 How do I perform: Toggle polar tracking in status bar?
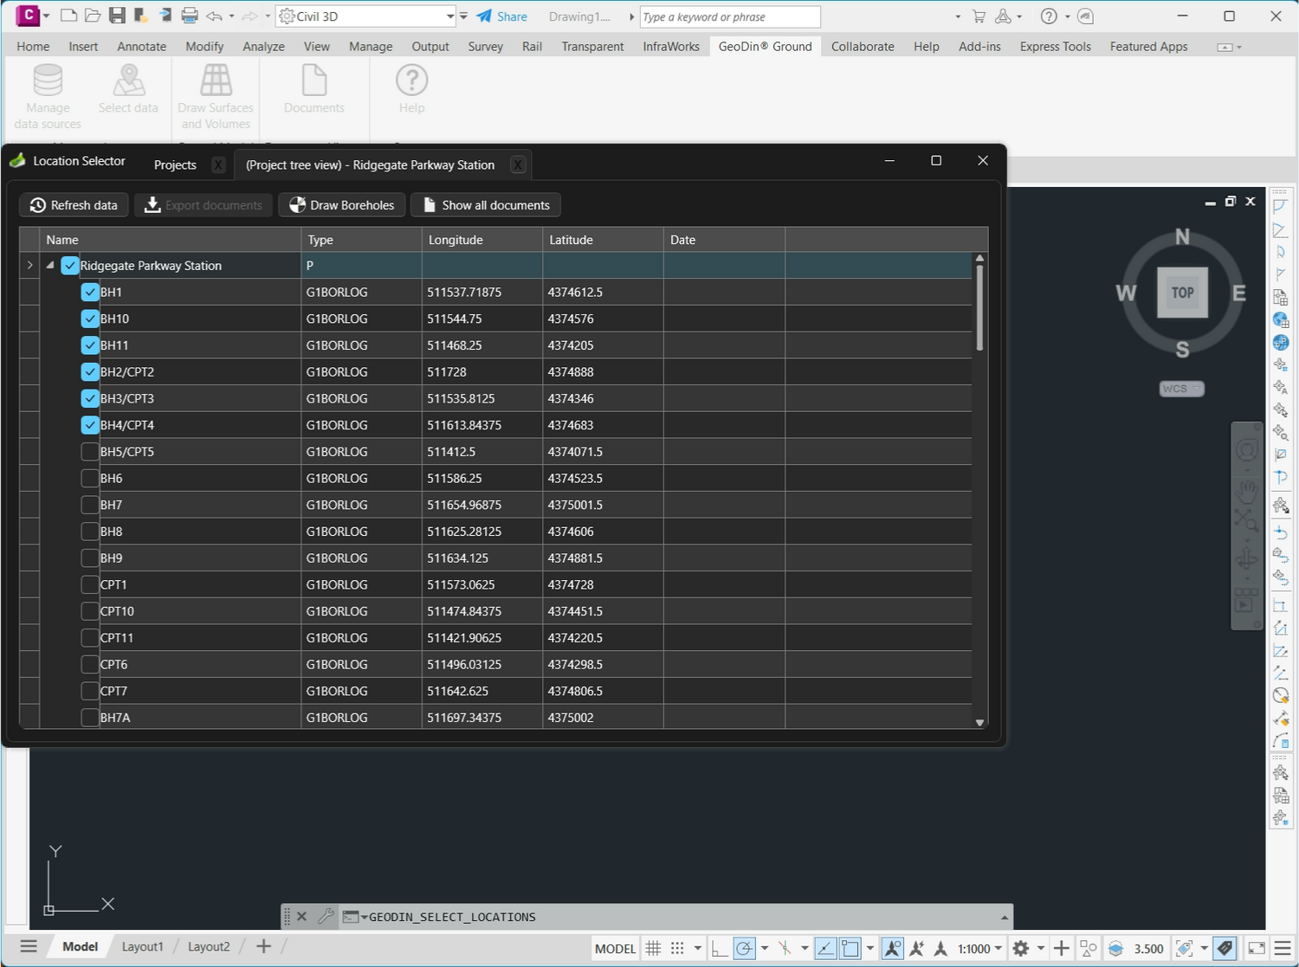[x=744, y=949]
